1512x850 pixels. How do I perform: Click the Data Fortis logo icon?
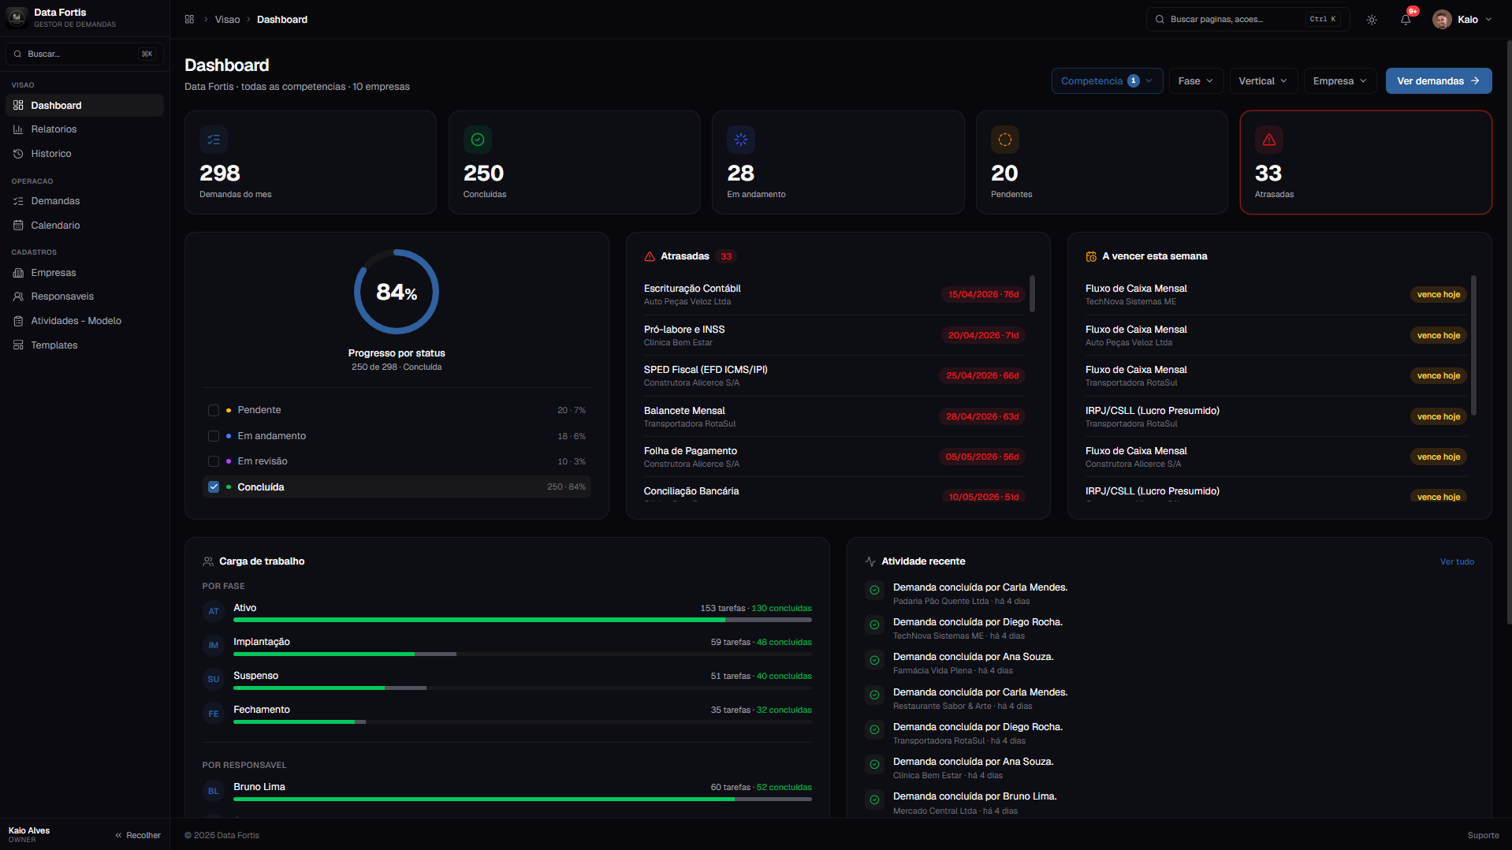(x=17, y=17)
